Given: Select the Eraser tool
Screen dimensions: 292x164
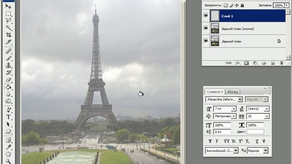Looking at the screenshot, I should click(x=8, y=80).
